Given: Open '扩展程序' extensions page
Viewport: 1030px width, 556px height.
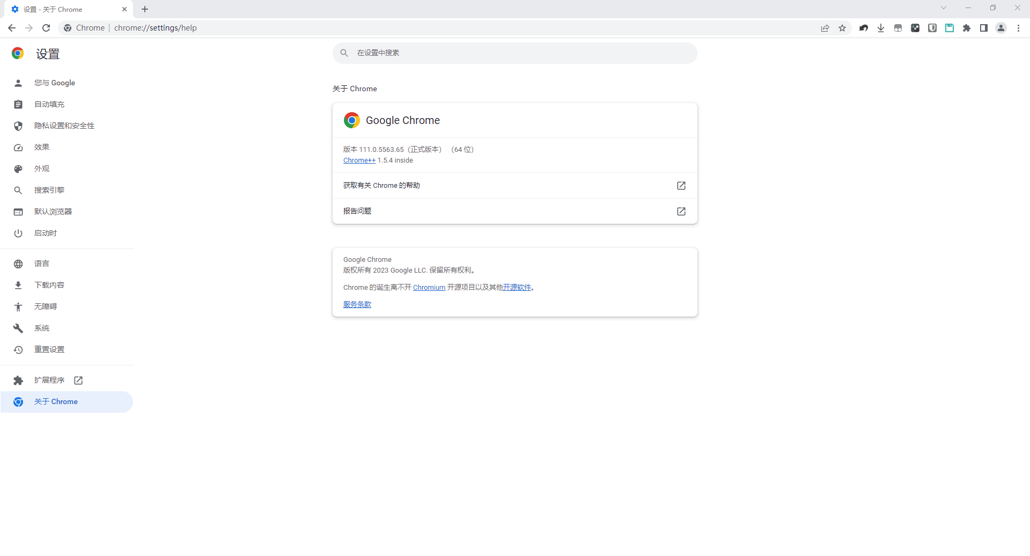Looking at the screenshot, I should pyautogui.click(x=67, y=380).
